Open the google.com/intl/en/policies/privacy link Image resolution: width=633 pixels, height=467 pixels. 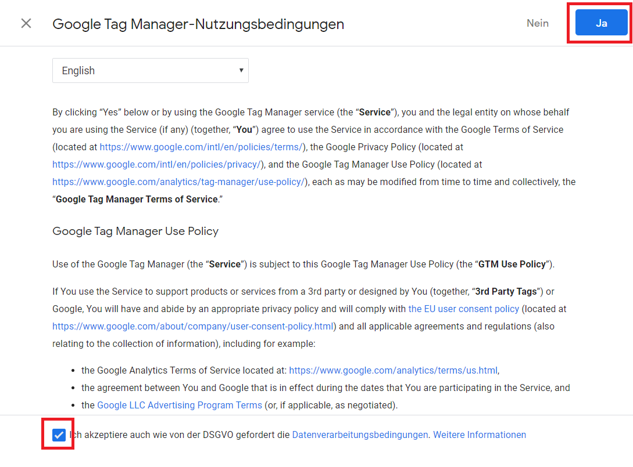coord(157,164)
